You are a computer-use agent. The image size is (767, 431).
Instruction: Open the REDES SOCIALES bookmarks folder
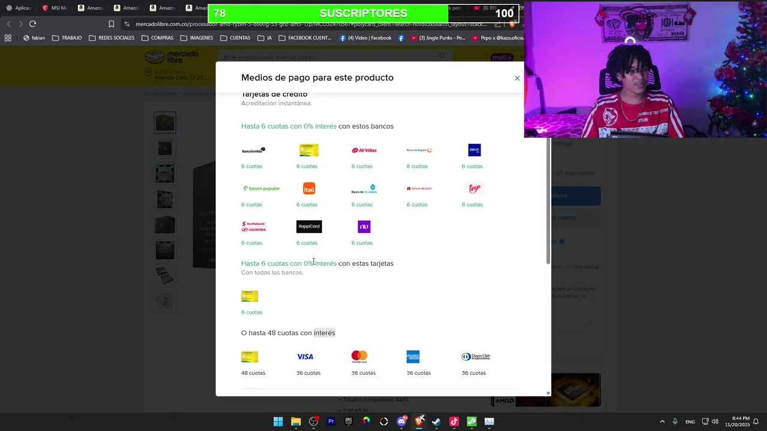(111, 38)
